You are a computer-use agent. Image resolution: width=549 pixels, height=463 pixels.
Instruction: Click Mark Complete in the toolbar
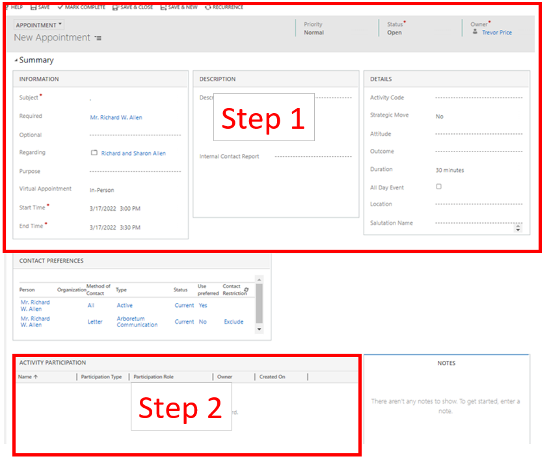click(81, 7)
